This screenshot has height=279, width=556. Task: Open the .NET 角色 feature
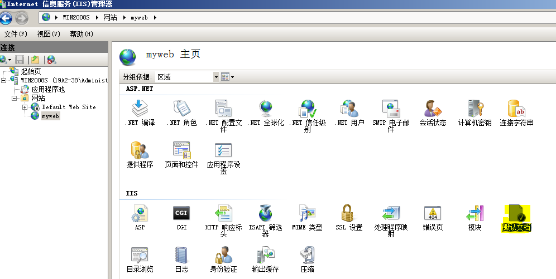tap(181, 113)
